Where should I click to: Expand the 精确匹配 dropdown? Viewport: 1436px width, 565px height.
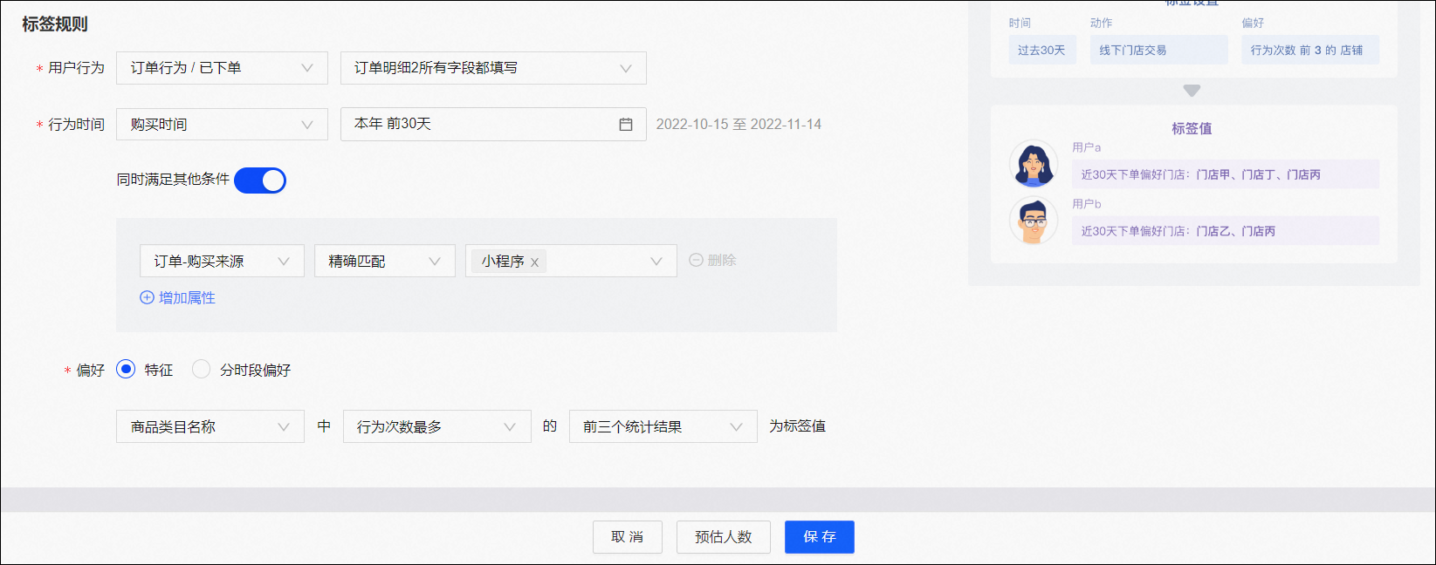coord(385,261)
